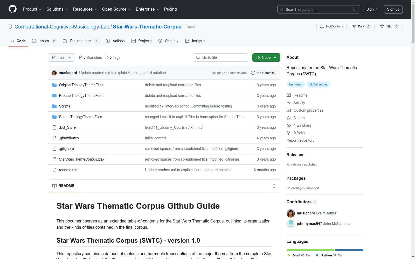Image resolution: width=415 pixels, height=259 pixels.
Task: Click the watching eye icon
Action: [289, 125]
